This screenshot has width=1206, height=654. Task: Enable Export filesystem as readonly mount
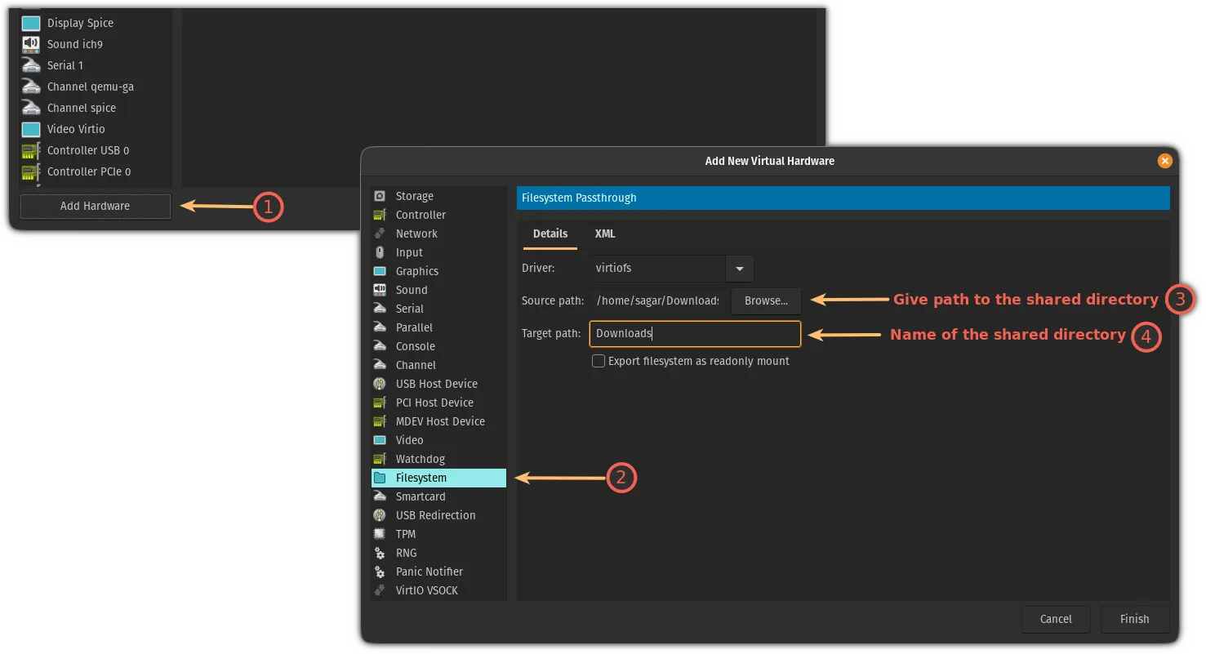tap(599, 361)
